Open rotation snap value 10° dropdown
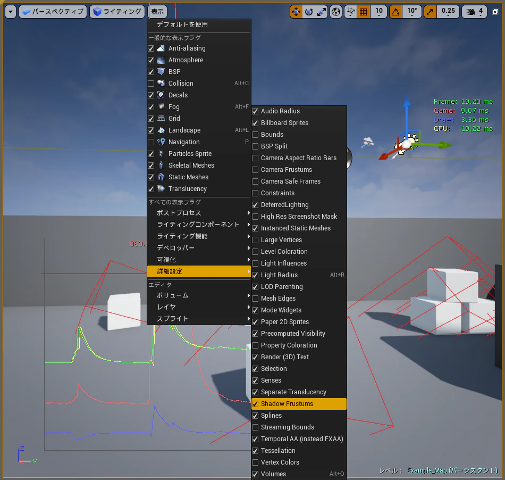505x480 pixels. pyautogui.click(x=412, y=12)
